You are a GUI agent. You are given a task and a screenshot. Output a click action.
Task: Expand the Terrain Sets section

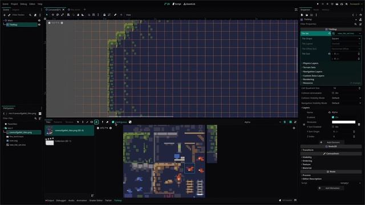309,67
